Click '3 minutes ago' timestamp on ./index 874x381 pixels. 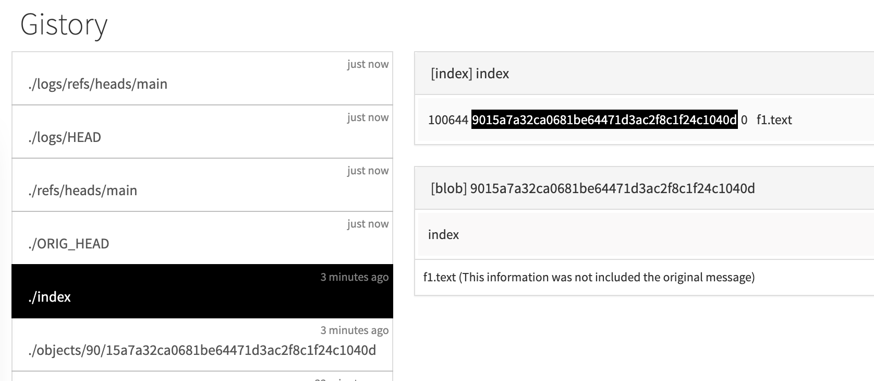click(x=354, y=277)
